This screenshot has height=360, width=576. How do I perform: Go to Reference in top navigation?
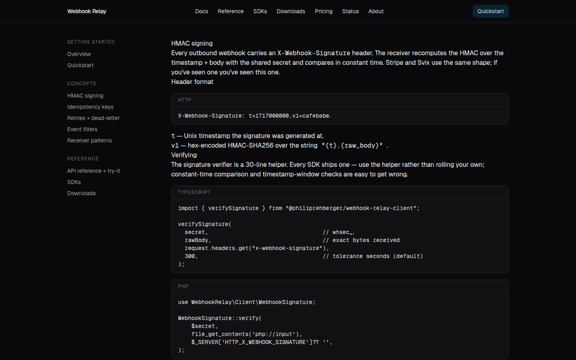230,11
